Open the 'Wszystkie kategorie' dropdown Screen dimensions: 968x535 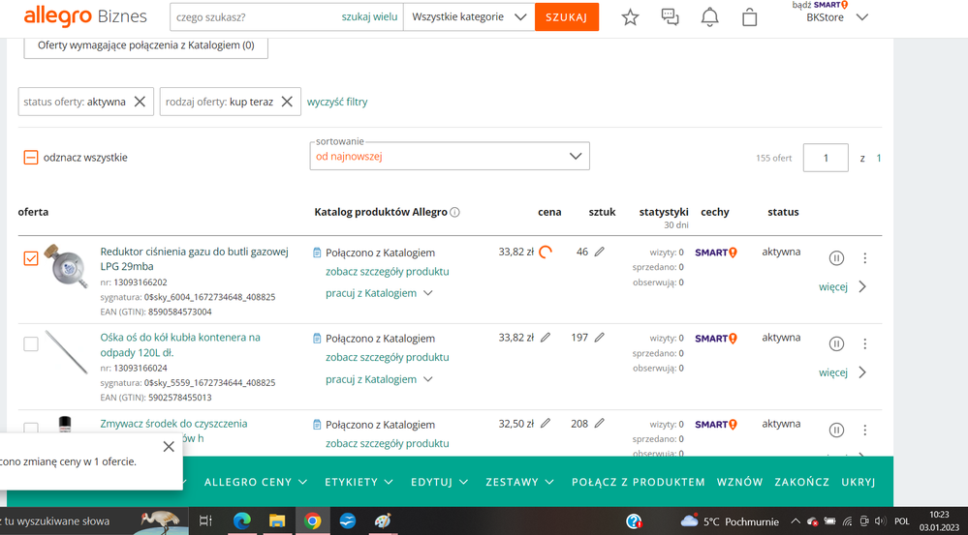(x=469, y=16)
